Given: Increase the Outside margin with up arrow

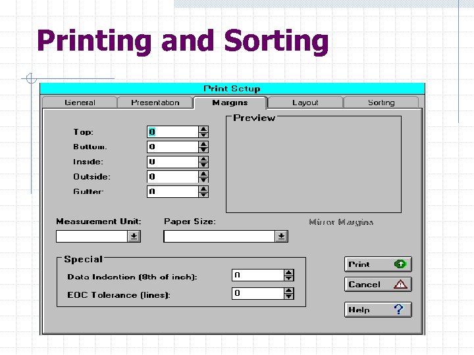Looking at the screenshot, I should point(203,174).
